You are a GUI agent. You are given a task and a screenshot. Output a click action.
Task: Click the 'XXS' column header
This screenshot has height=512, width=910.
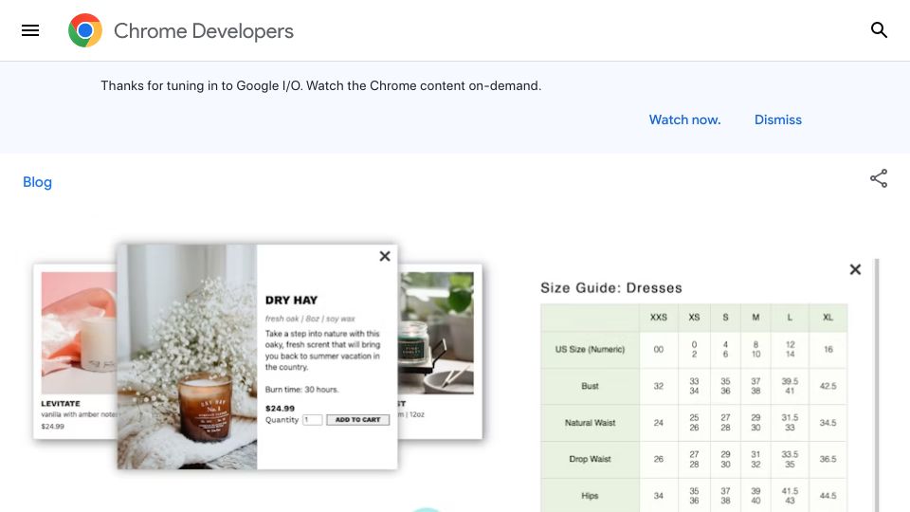(x=658, y=318)
